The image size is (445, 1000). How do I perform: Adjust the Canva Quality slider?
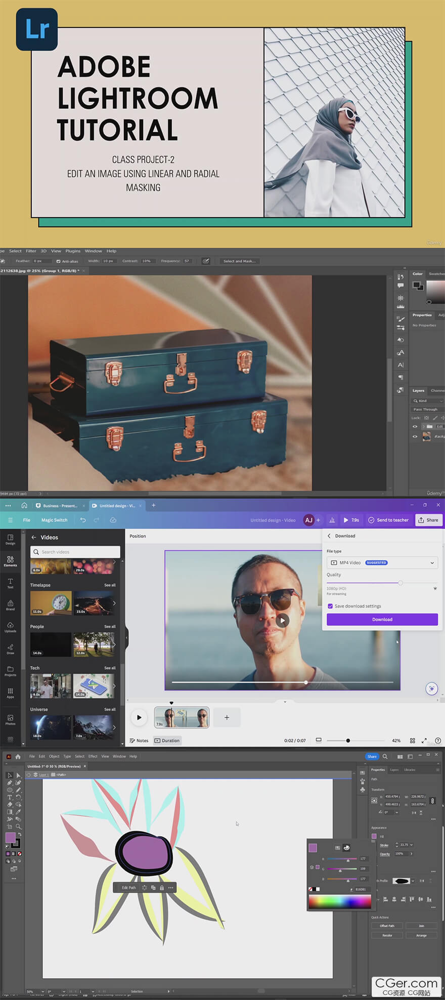point(401,583)
